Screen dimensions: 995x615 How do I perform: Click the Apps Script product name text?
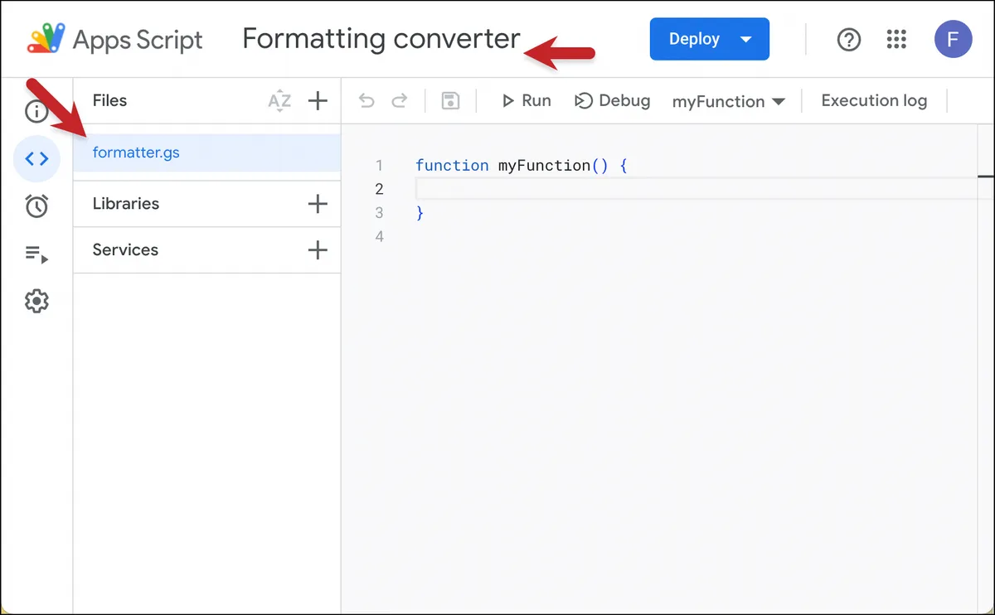(138, 40)
